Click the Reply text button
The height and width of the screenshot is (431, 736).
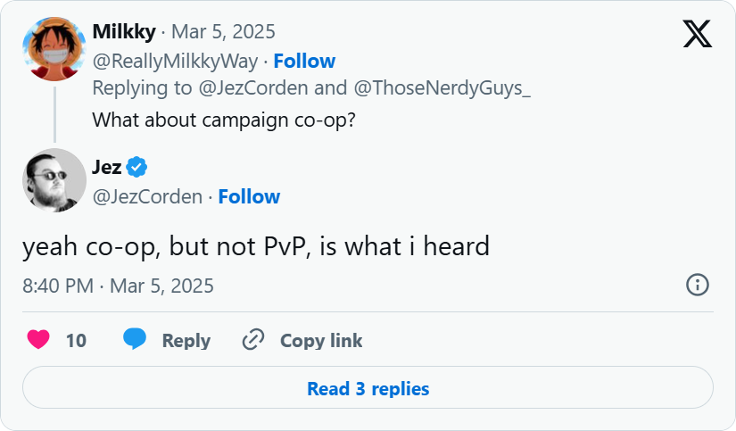click(186, 340)
